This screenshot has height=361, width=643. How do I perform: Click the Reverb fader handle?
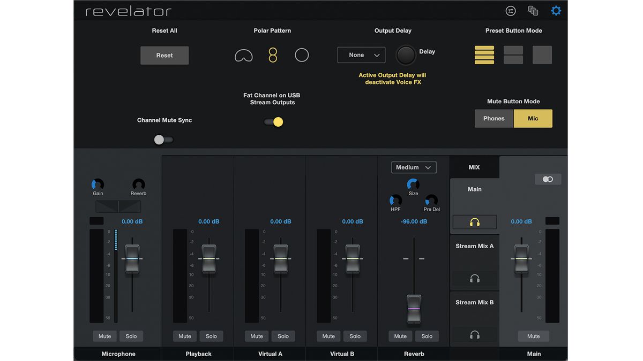[x=414, y=309]
